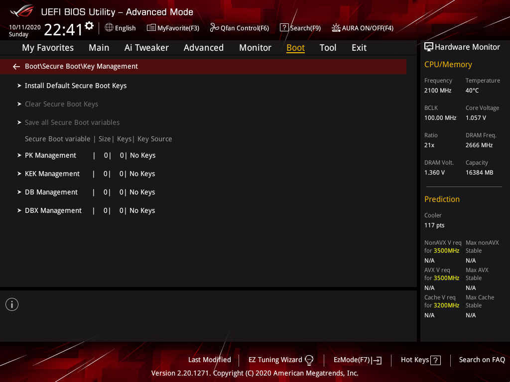510x382 pixels.
Task: Click the info circle icon
Action: point(12,304)
